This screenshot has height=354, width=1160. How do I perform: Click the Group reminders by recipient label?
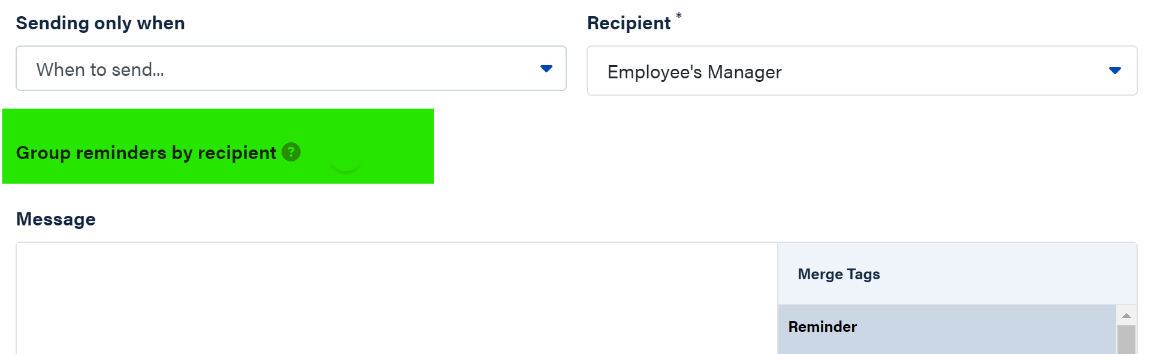pyautogui.click(x=146, y=153)
